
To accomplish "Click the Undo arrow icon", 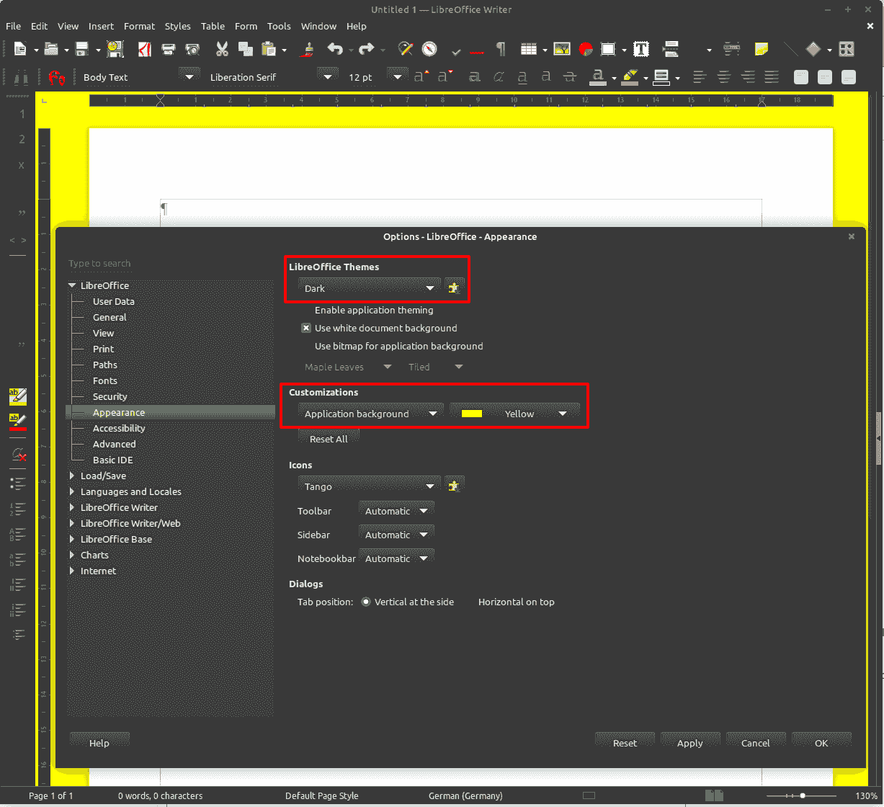I will coord(335,49).
